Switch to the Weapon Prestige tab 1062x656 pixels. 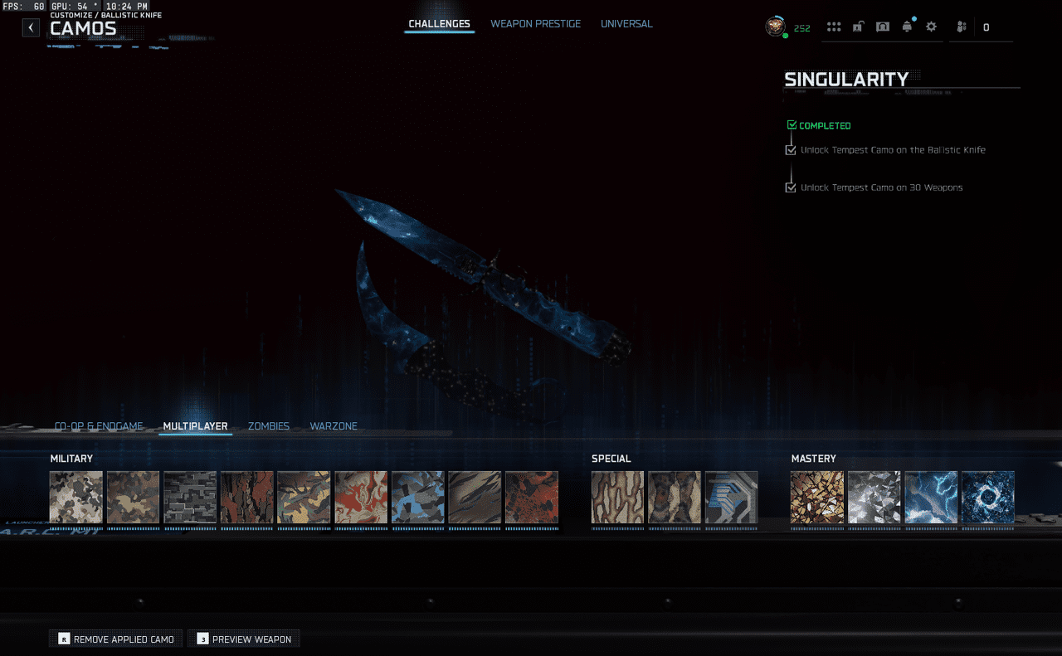coord(535,24)
